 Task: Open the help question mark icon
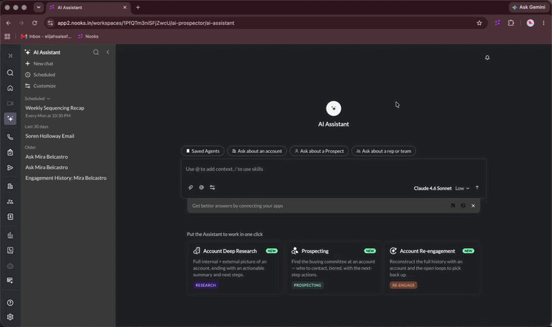10,303
